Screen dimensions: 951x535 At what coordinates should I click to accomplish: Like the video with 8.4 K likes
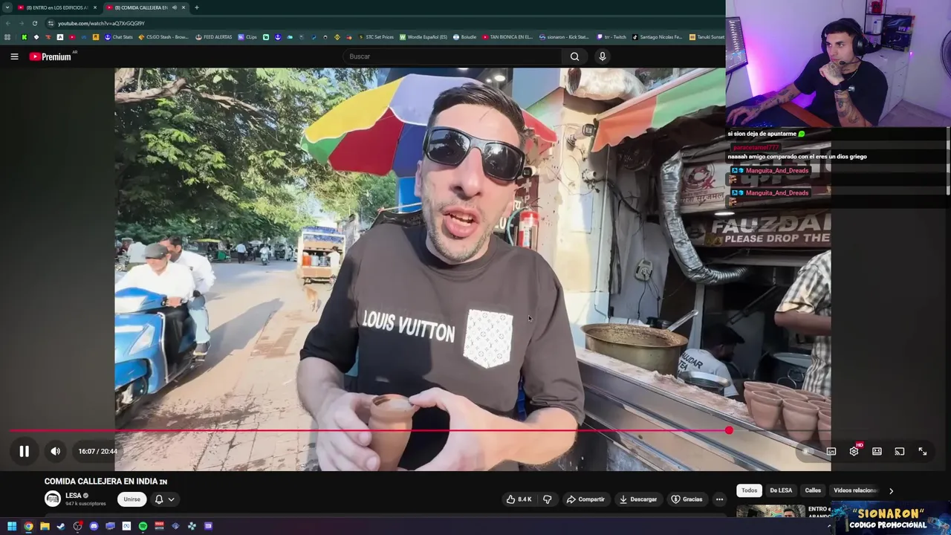[x=519, y=499]
